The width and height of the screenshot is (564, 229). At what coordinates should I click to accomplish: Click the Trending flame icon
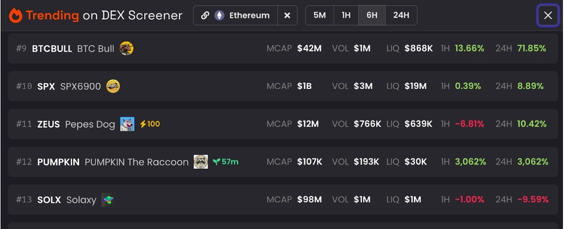(15, 15)
